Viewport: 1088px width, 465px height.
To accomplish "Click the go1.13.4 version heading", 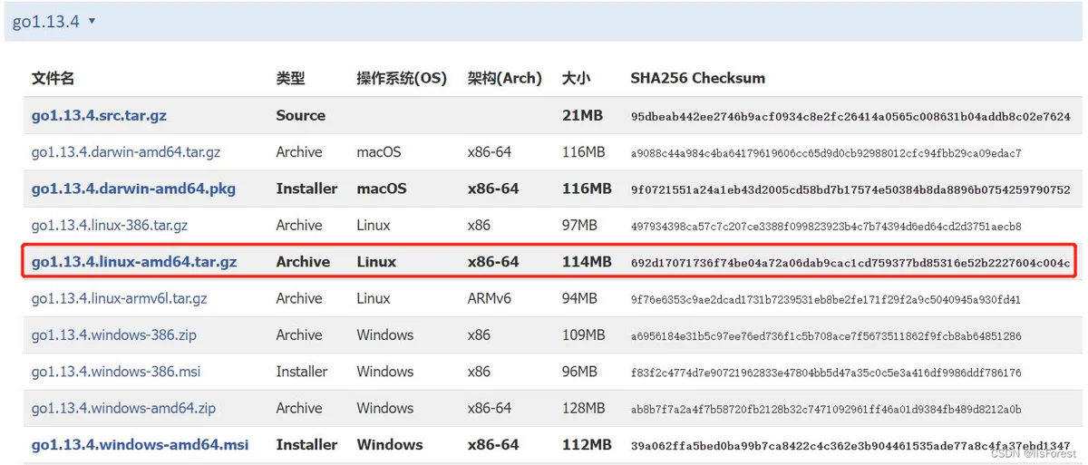I will tap(46, 21).
